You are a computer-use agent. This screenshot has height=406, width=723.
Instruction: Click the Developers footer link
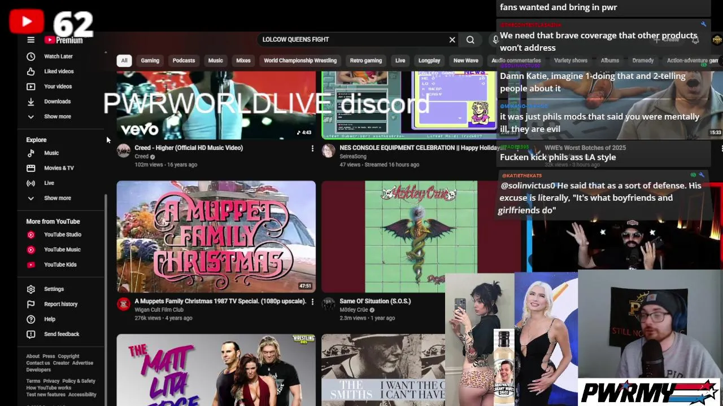[38, 370]
